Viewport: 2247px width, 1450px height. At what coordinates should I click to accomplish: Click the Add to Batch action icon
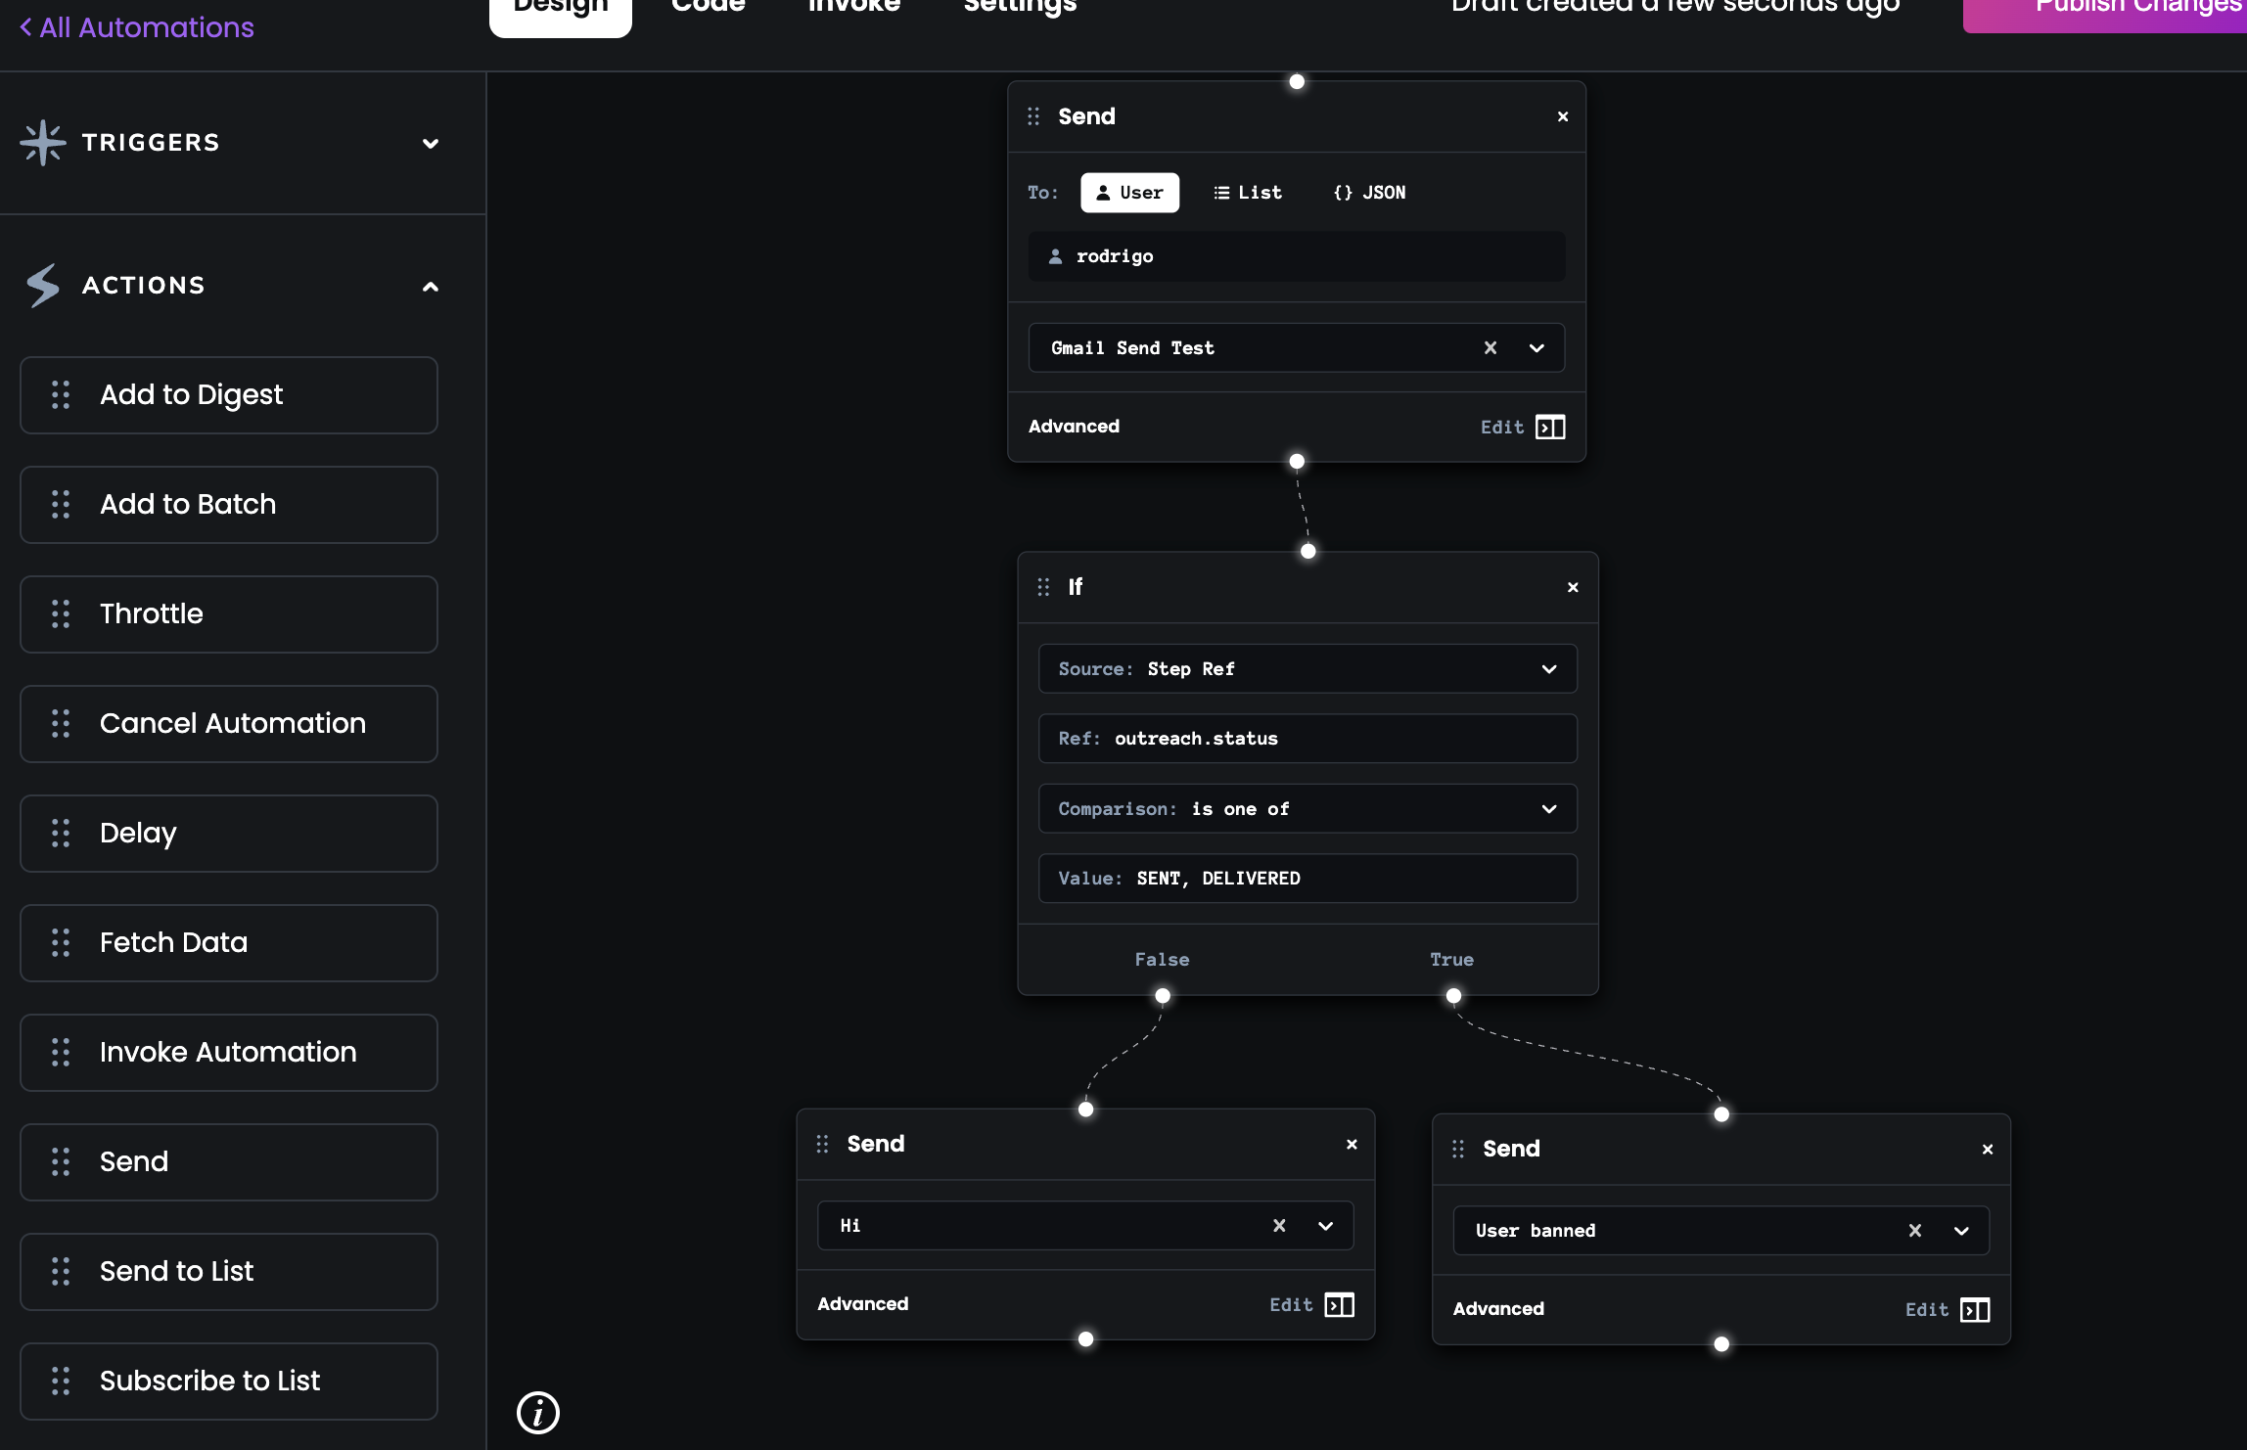(x=59, y=504)
